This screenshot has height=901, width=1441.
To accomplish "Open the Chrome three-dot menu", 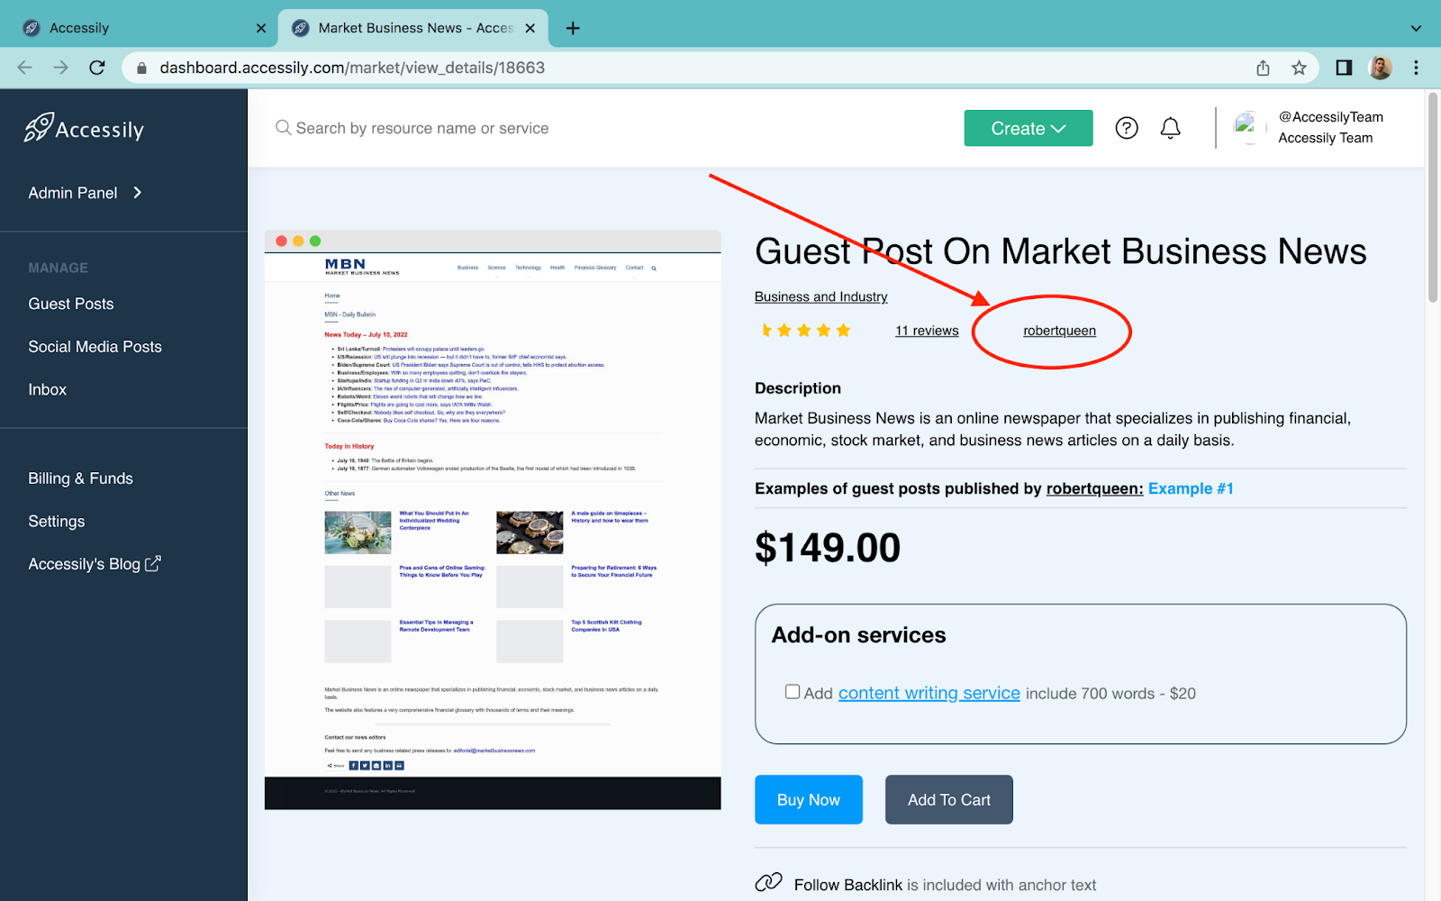I will (1416, 68).
